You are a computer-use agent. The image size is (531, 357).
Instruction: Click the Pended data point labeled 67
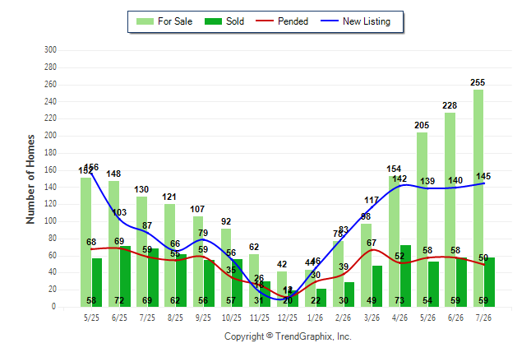pos(372,250)
